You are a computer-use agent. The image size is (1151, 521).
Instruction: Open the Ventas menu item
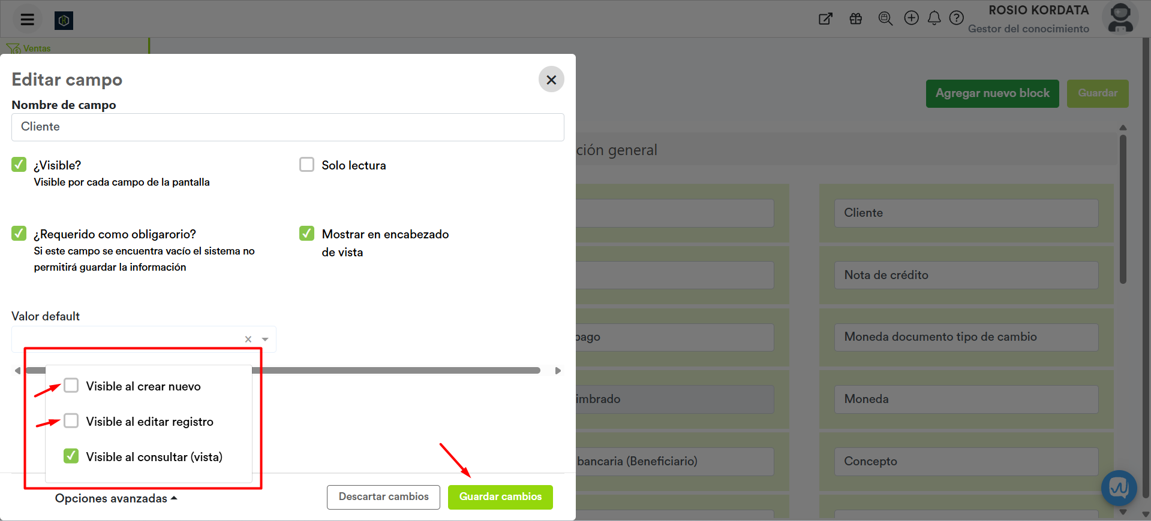pyautogui.click(x=36, y=48)
